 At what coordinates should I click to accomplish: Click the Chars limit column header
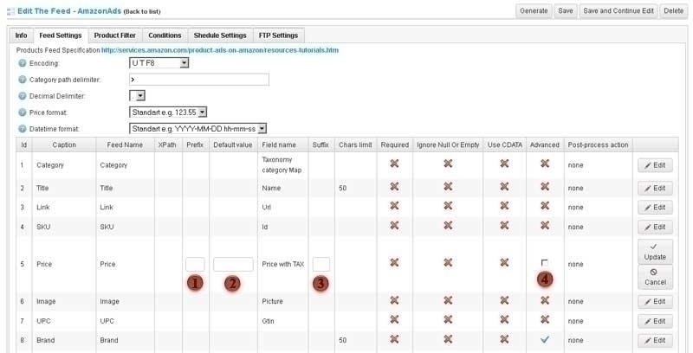(x=355, y=144)
